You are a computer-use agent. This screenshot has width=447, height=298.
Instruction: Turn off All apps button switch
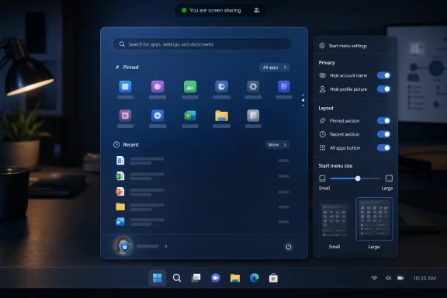[383, 147]
